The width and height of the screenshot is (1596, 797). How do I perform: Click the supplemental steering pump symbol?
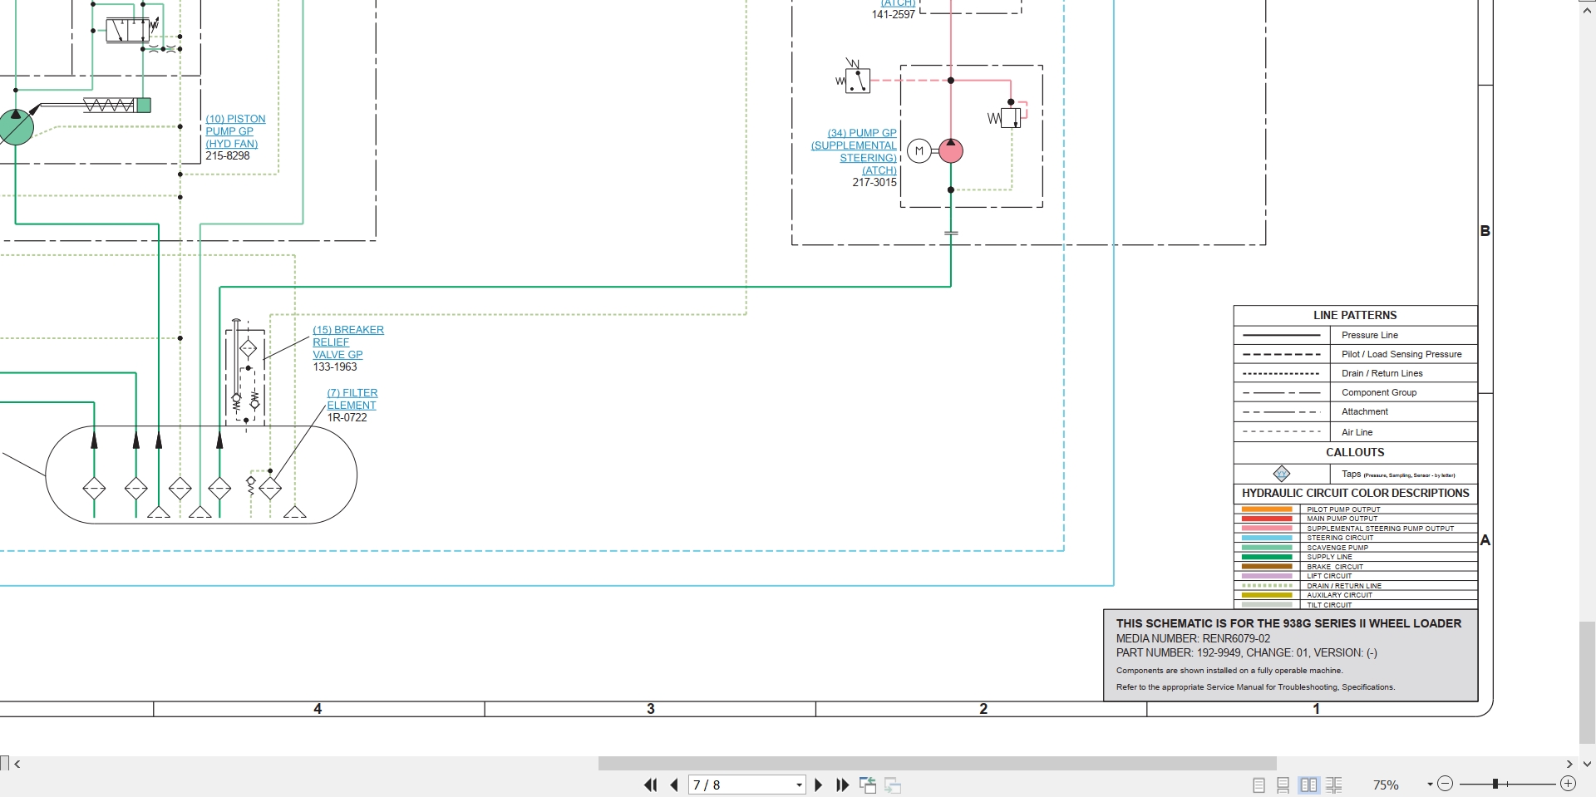coord(951,150)
